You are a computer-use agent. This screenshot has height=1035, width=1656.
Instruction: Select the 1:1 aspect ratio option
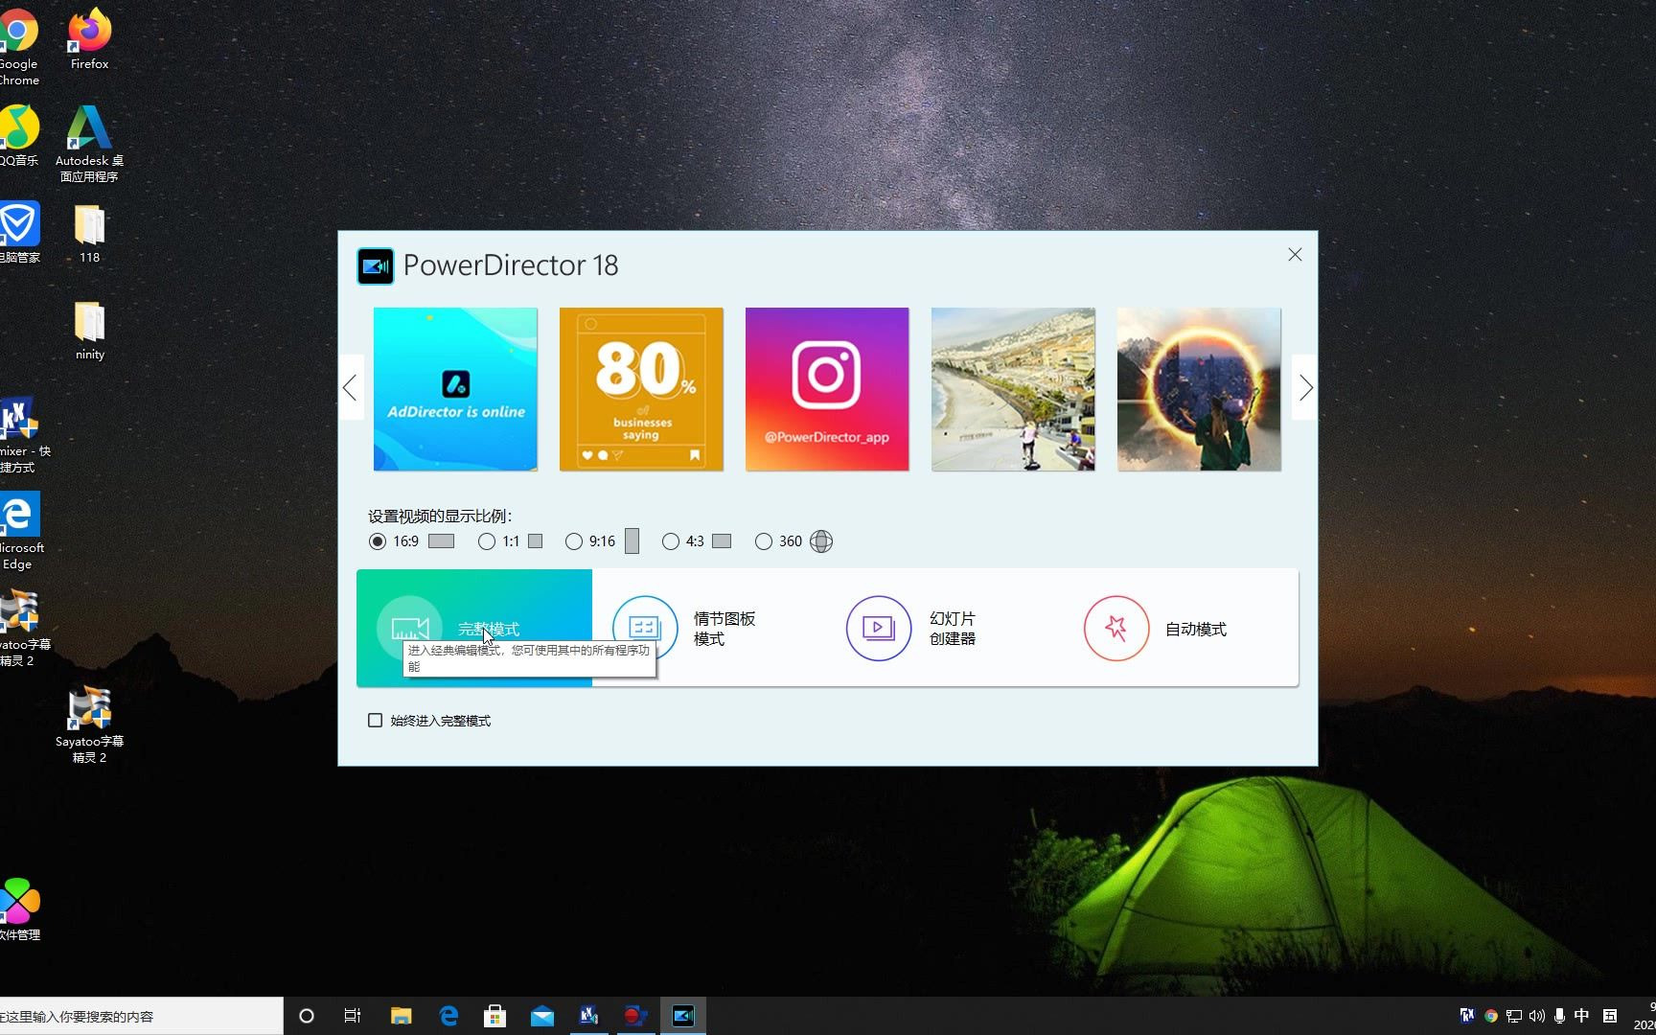487,541
